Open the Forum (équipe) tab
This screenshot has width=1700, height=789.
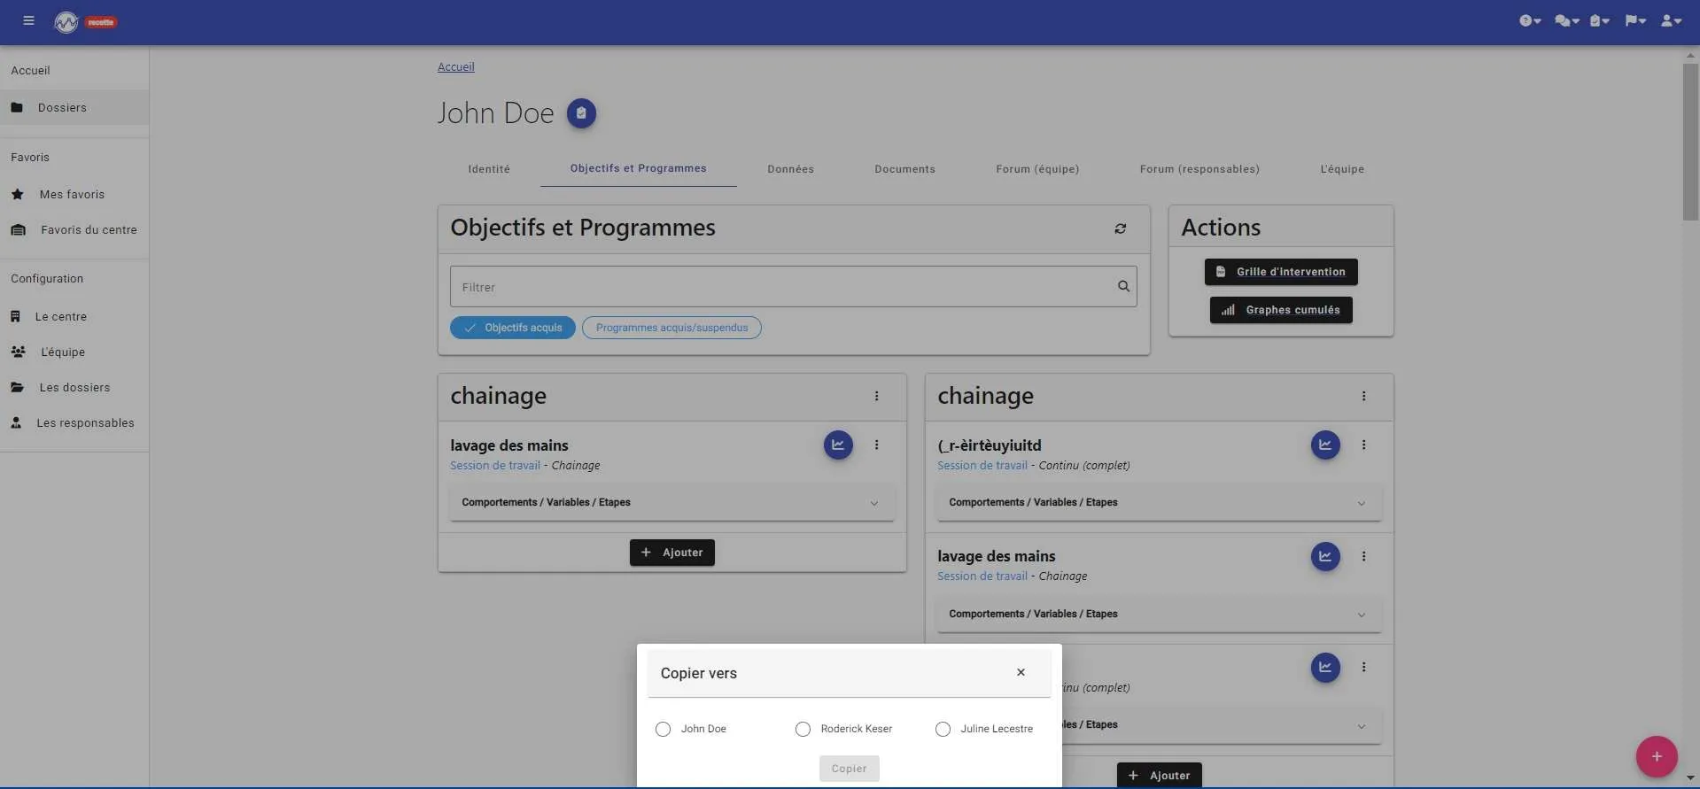click(1037, 169)
